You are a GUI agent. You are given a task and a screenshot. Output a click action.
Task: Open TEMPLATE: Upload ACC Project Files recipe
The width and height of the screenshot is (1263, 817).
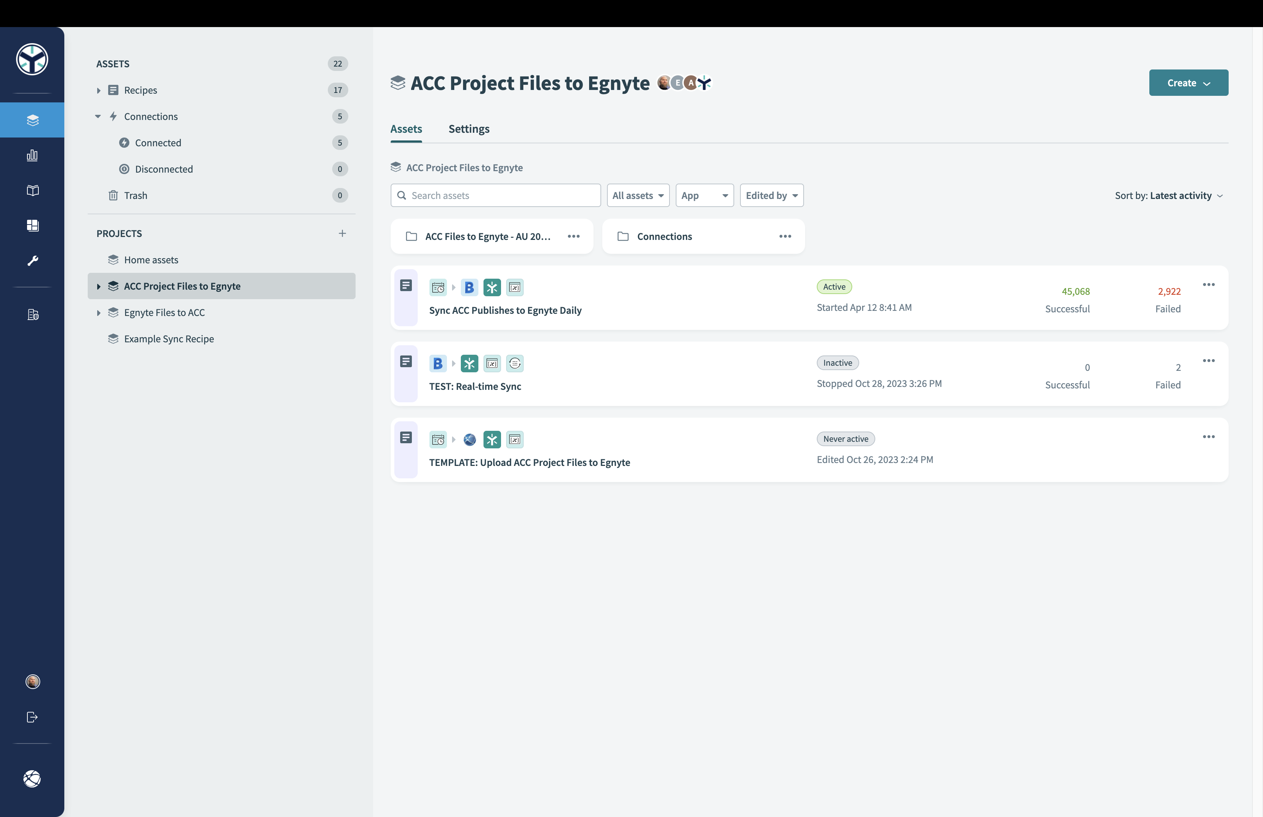pyautogui.click(x=530, y=462)
